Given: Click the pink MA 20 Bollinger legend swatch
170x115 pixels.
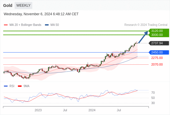Looking at the screenshot, I should (6, 25).
